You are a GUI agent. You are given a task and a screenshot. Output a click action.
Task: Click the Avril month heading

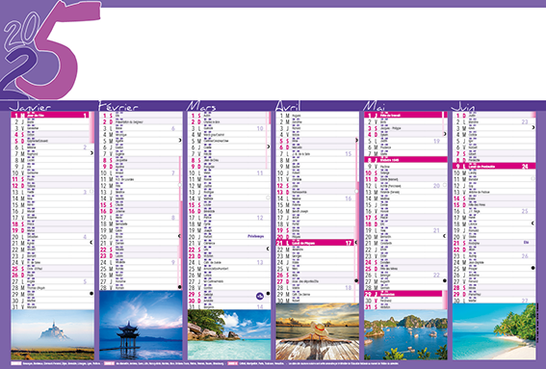click(x=288, y=106)
